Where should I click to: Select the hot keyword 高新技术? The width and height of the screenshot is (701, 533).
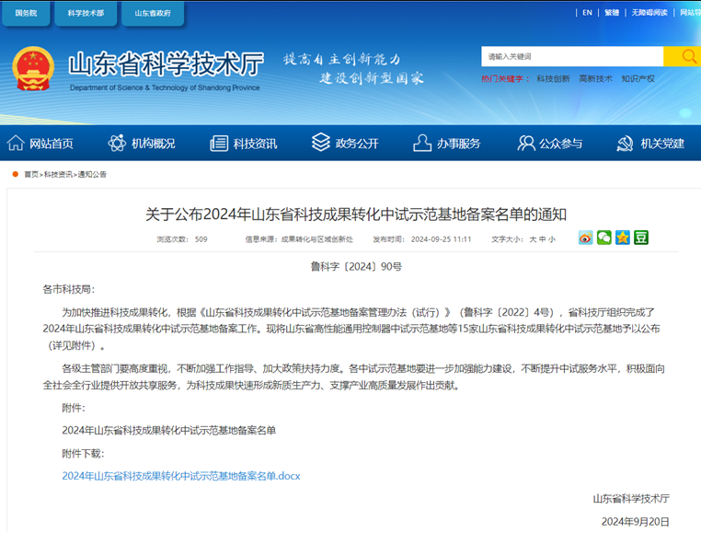pos(595,79)
